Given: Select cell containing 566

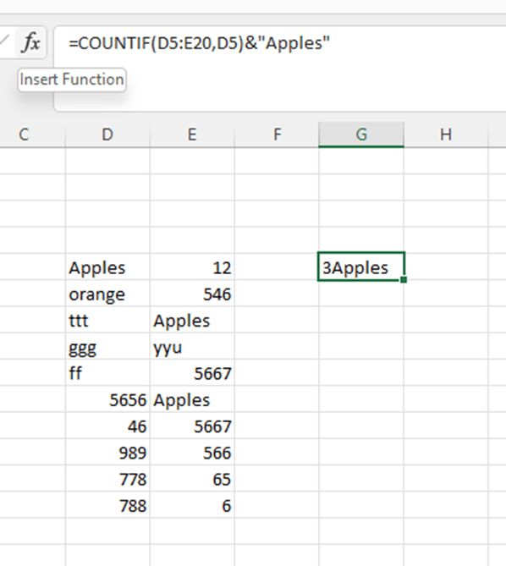Looking at the screenshot, I should 192,452.
